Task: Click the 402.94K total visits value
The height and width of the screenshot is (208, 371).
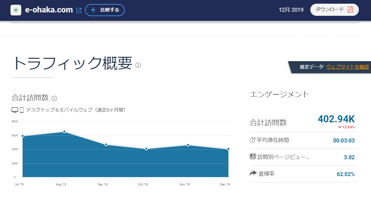Action: pos(336,119)
